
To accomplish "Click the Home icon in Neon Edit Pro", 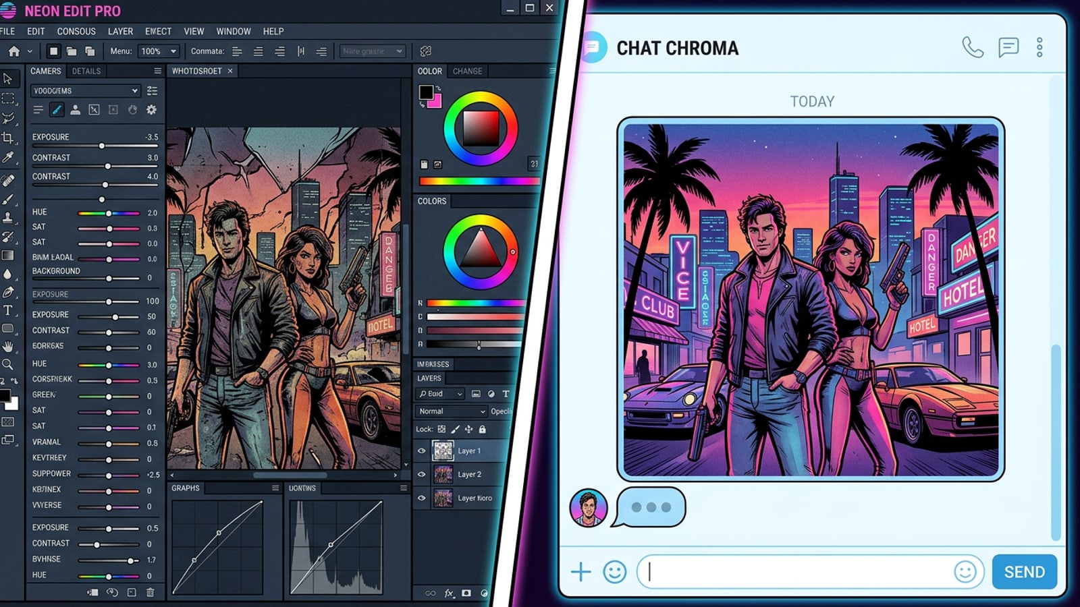I will 13,51.
